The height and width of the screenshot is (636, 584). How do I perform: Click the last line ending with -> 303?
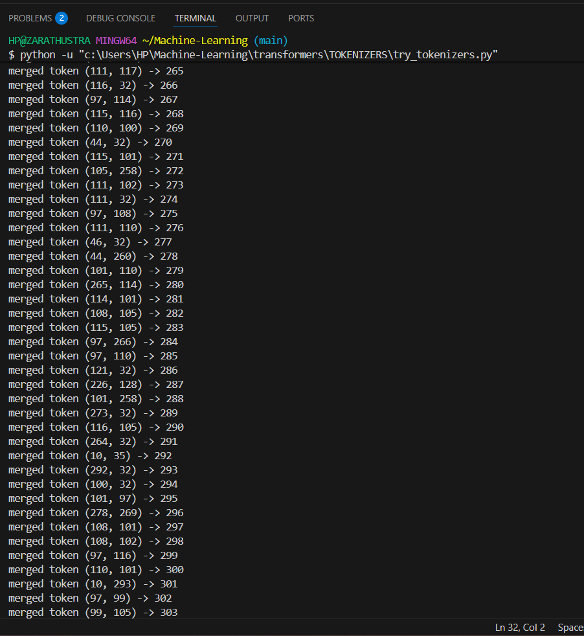(x=93, y=613)
